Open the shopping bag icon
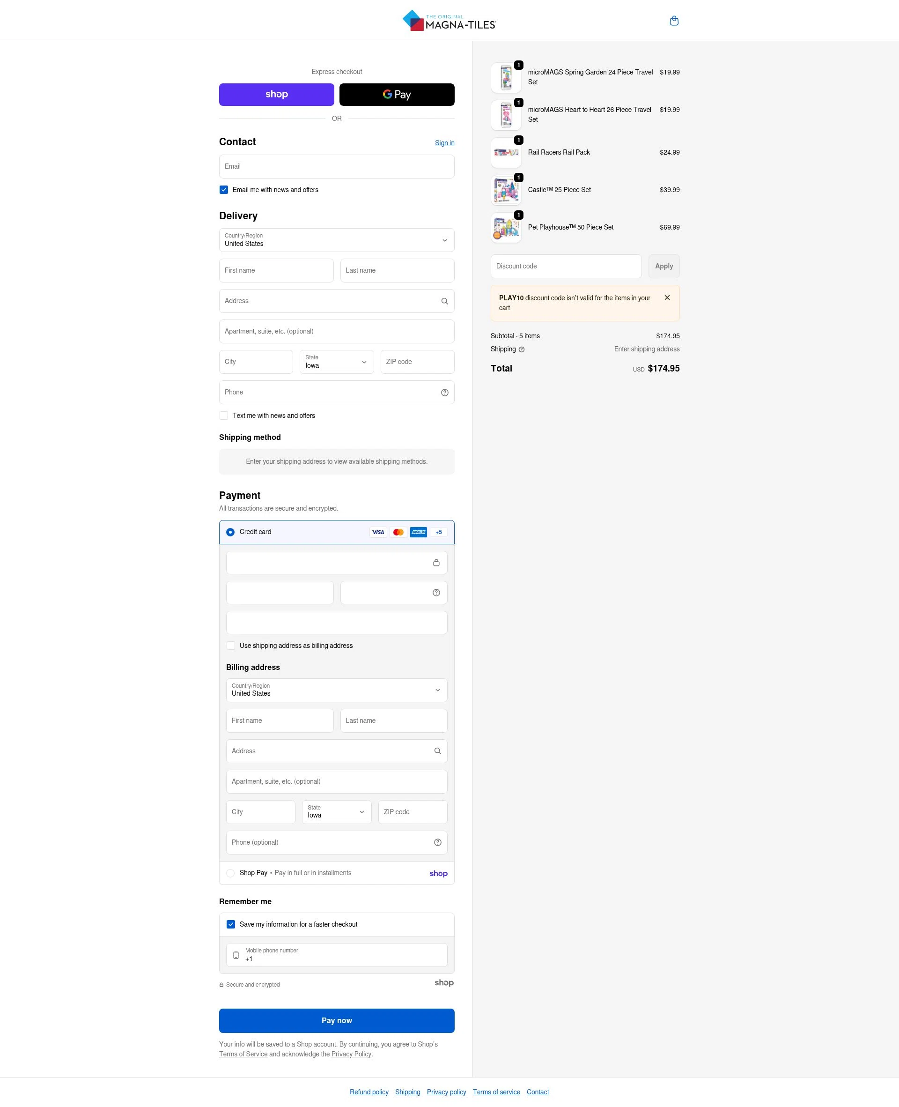The width and height of the screenshot is (899, 1107). [x=674, y=21]
